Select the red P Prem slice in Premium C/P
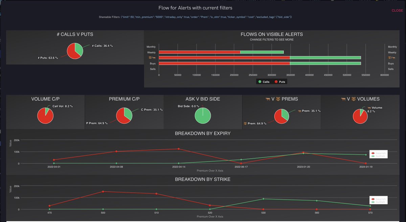Image resolution: width=406 pixels, height=222 pixels. (x=122, y=118)
